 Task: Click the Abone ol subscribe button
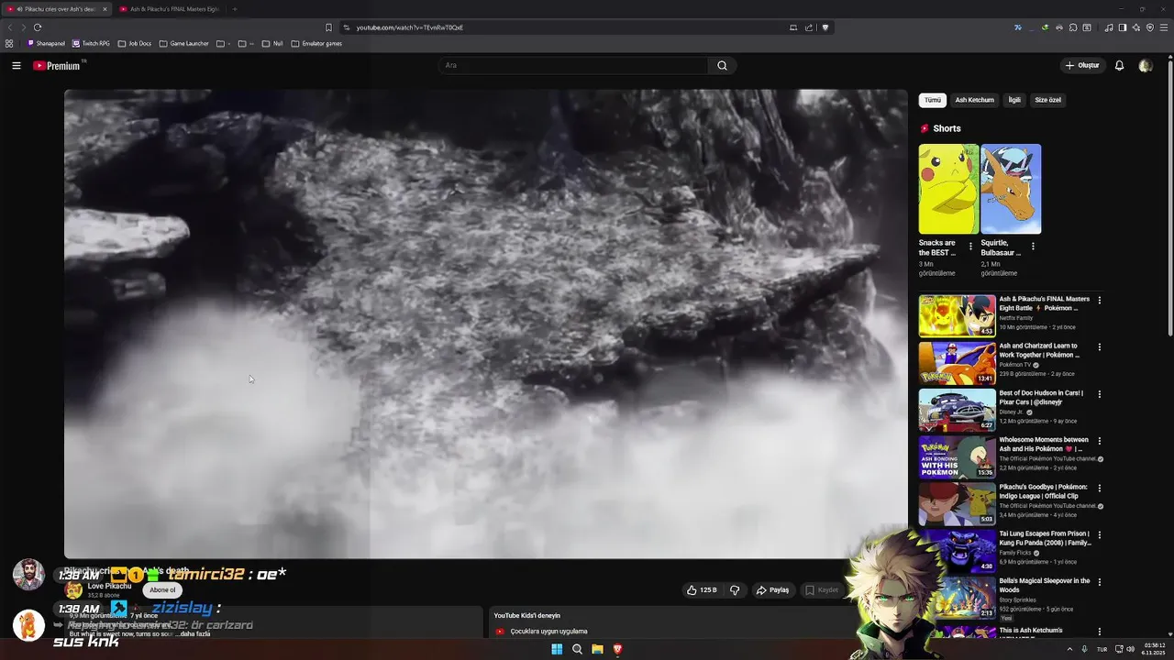[x=162, y=589]
